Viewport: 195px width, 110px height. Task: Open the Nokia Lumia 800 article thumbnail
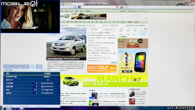click(94, 96)
